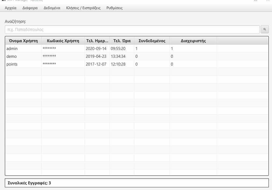The image size is (272, 190).
Task: Select the demo user row
Action: pyautogui.click(x=137, y=56)
